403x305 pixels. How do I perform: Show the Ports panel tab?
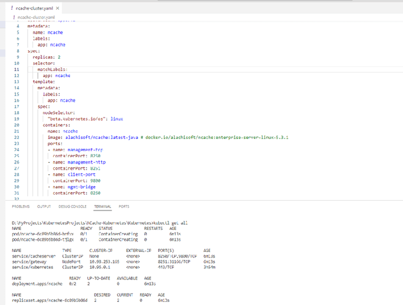pyautogui.click(x=124, y=206)
